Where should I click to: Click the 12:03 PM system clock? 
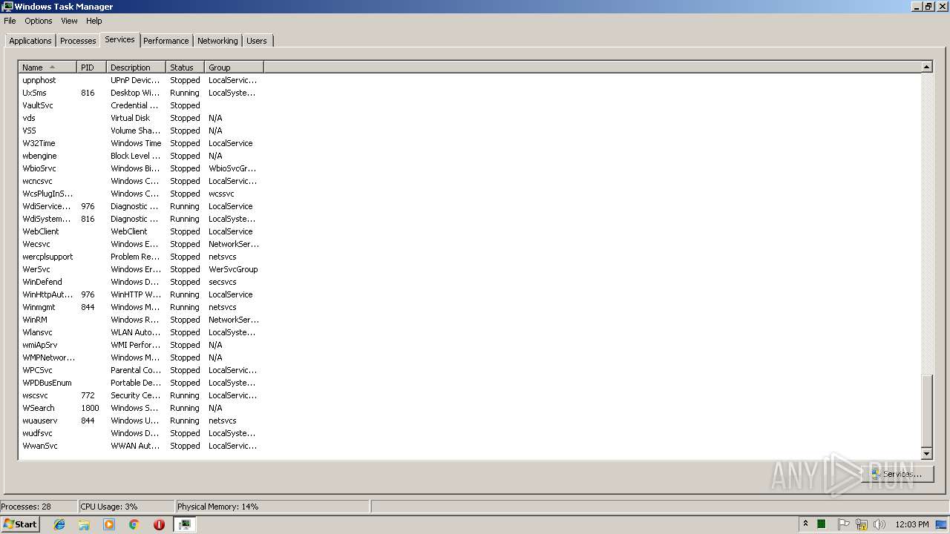[x=912, y=524]
